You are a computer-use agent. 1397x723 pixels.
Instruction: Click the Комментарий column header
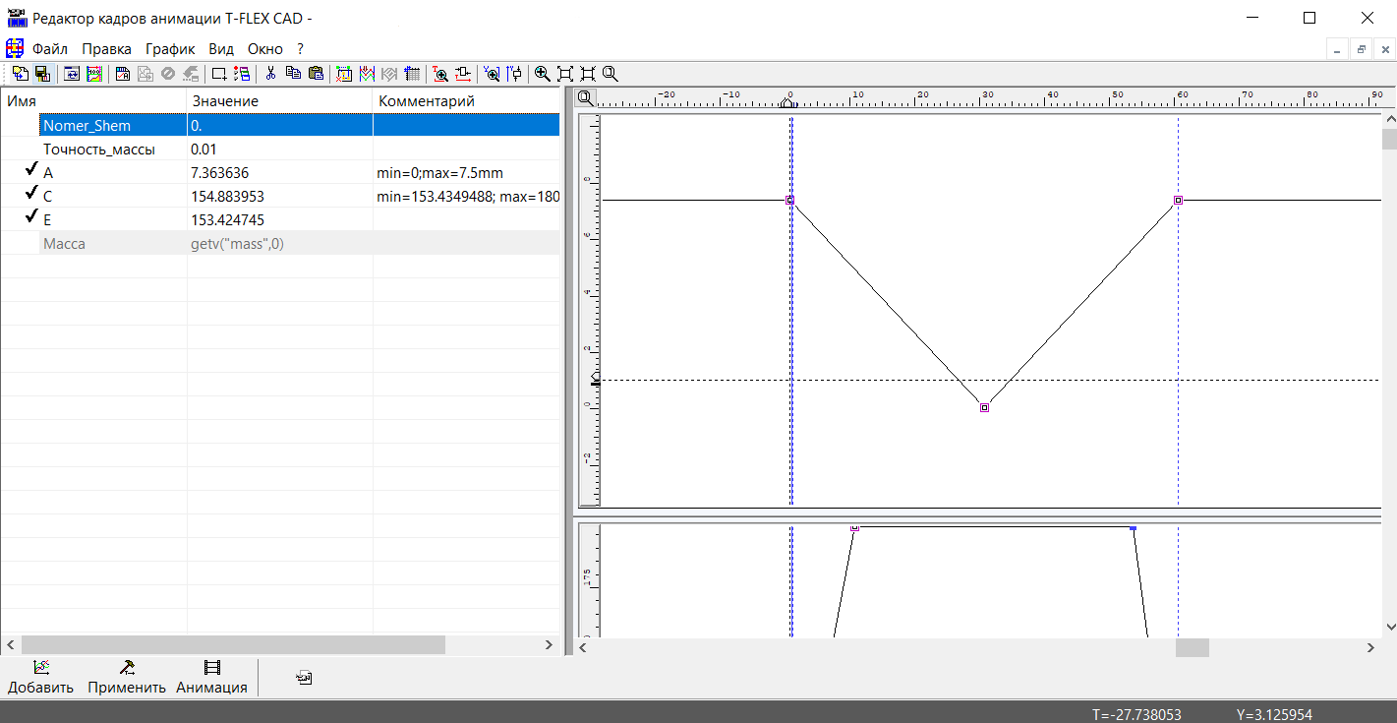467,100
